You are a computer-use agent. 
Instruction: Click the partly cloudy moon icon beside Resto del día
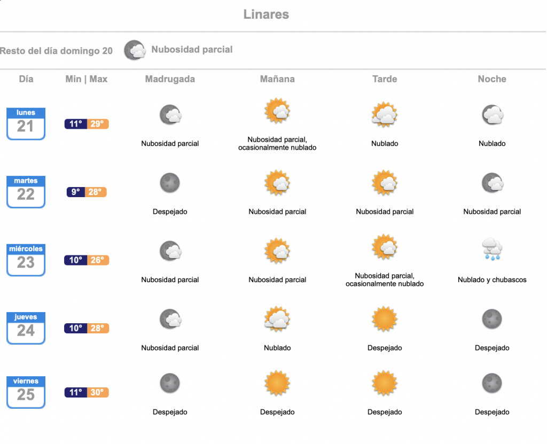tap(135, 50)
